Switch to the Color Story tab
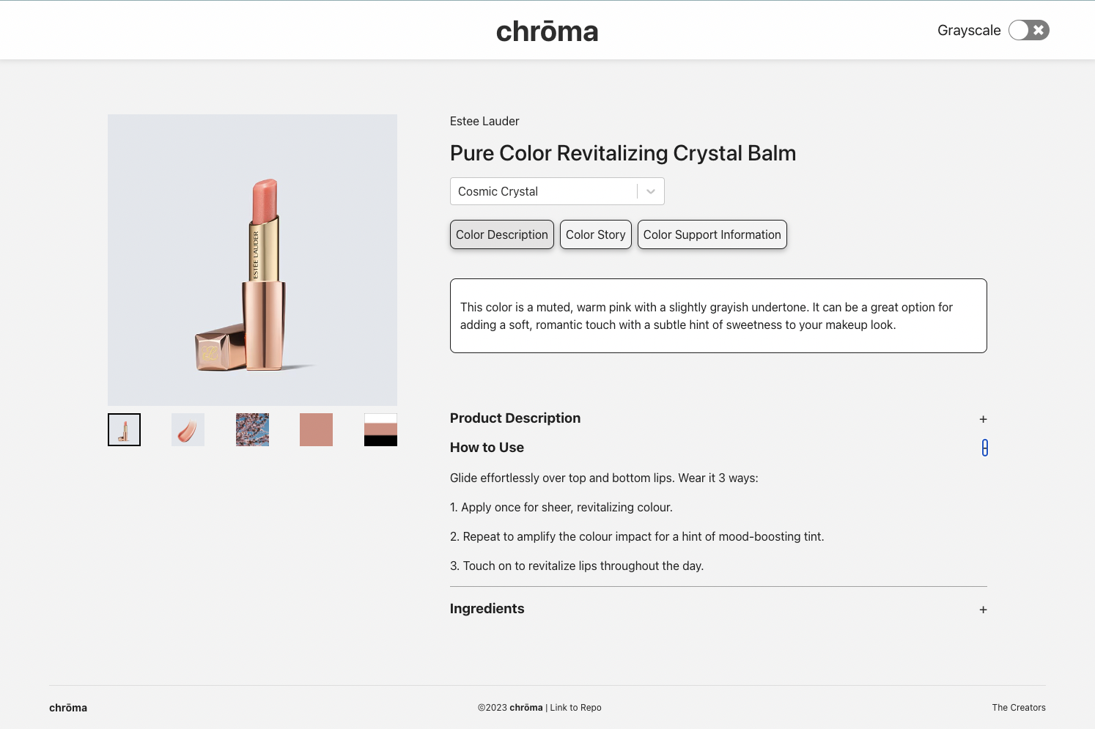The width and height of the screenshot is (1095, 729). pyautogui.click(x=595, y=234)
